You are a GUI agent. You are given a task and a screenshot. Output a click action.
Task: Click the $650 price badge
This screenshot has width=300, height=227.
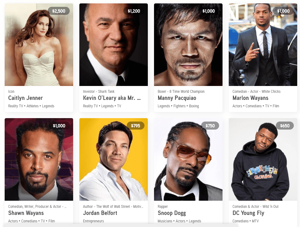click(285, 126)
